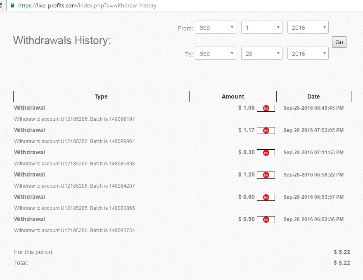Click the Withdrawal label for $ 0.60 row
The image size is (363, 280).
(29, 197)
